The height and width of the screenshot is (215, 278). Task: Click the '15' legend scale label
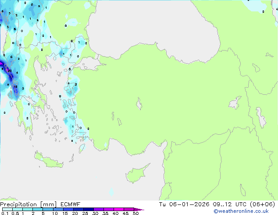click(x=65, y=213)
